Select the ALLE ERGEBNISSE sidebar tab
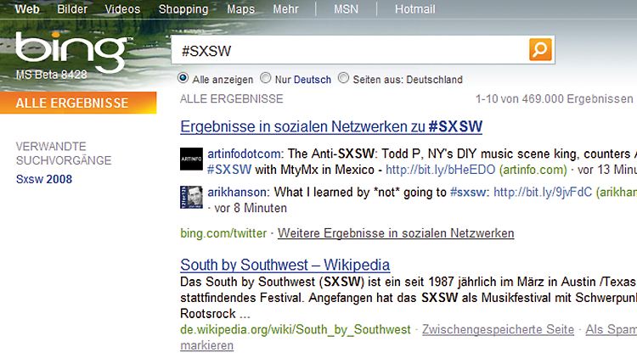This screenshot has height=358, width=637. point(78,103)
